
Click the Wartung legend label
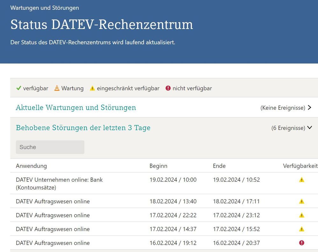click(x=72, y=88)
